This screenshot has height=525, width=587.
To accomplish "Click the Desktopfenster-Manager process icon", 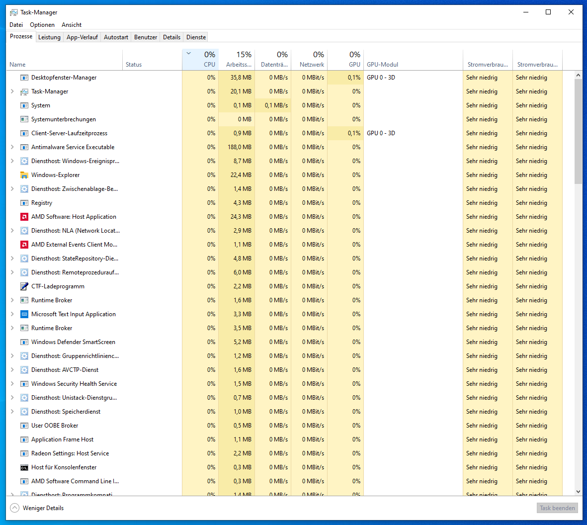I will (24, 77).
